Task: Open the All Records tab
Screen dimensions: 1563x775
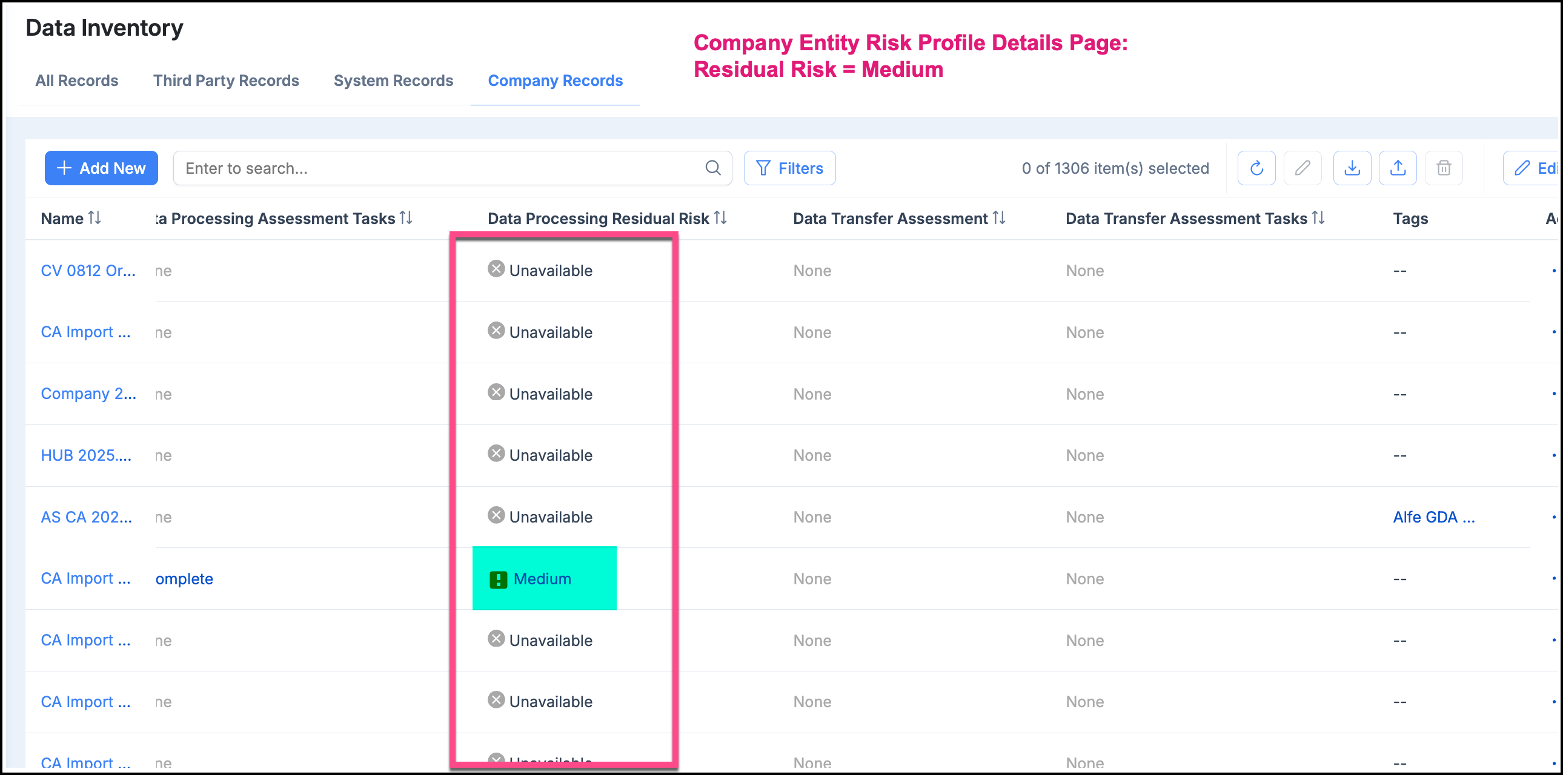Action: point(76,81)
